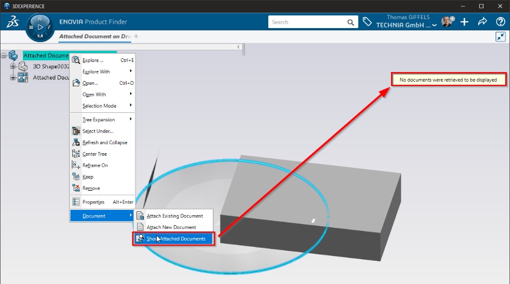The width and height of the screenshot is (510, 284).
Task: Click into the Search field
Action: coord(308,22)
